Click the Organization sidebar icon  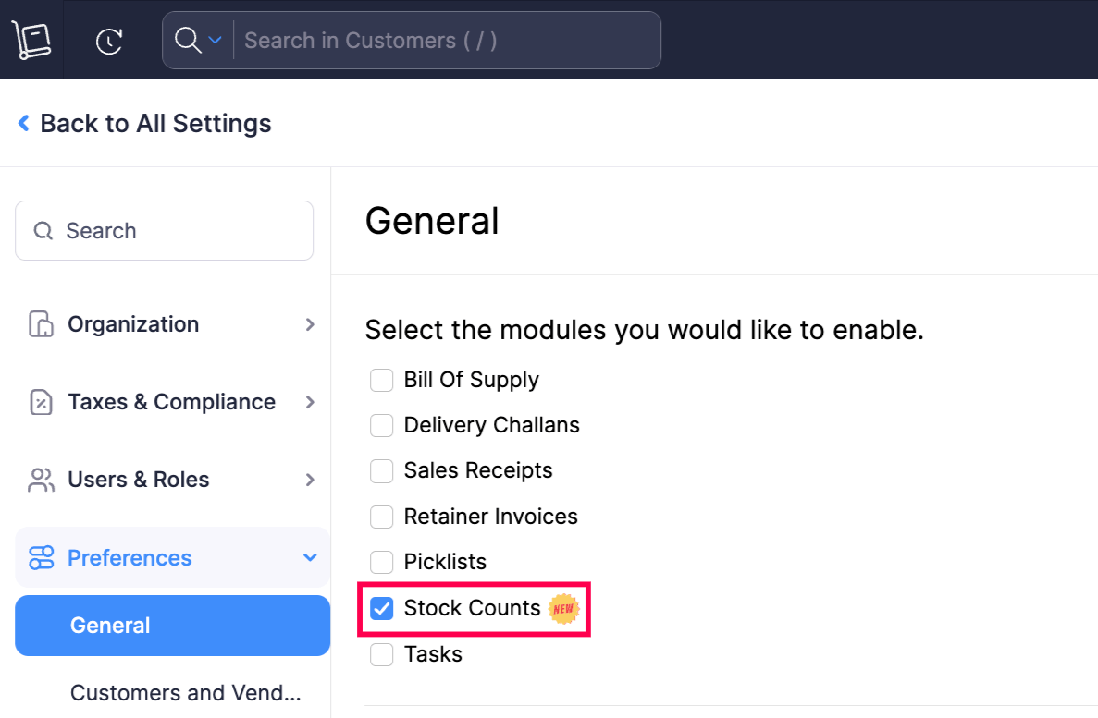[39, 323]
